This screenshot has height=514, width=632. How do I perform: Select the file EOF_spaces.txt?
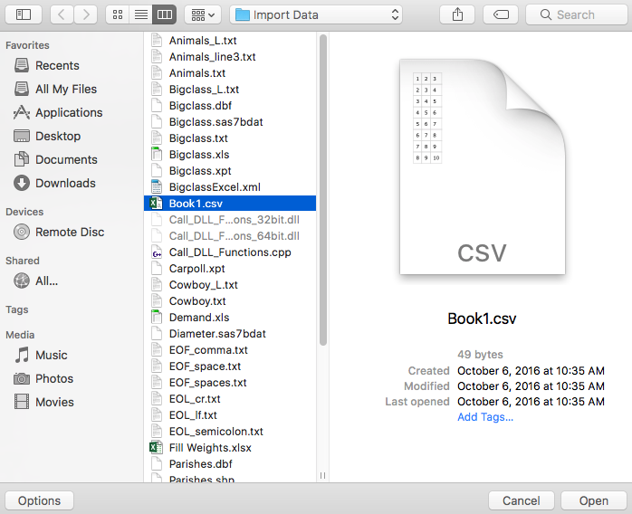pyautogui.click(x=230, y=383)
